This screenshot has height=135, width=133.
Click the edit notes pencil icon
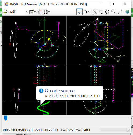31,12
